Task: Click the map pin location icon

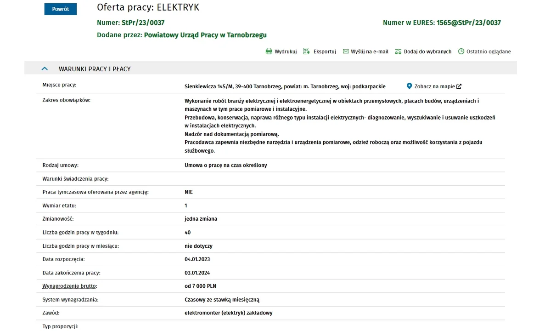Action: click(x=409, y=86)
